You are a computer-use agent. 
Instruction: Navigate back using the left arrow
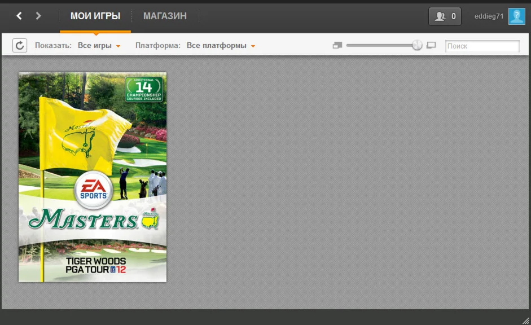19,16
